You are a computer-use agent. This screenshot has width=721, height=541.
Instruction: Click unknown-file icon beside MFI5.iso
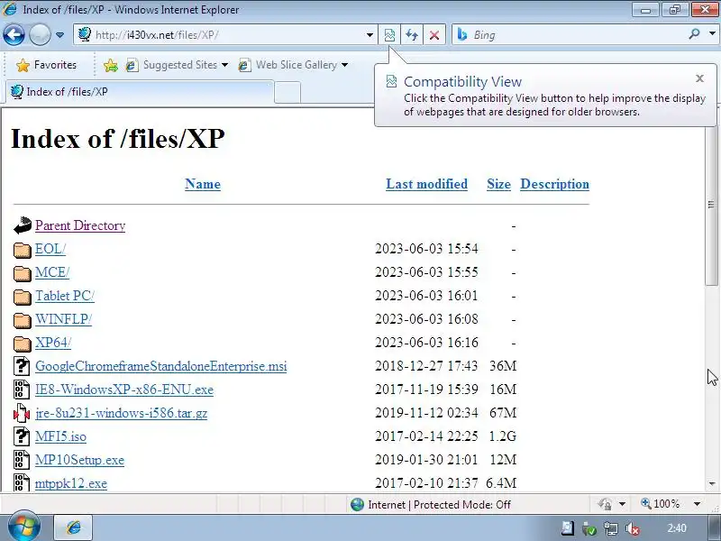[x=22, y=436]
